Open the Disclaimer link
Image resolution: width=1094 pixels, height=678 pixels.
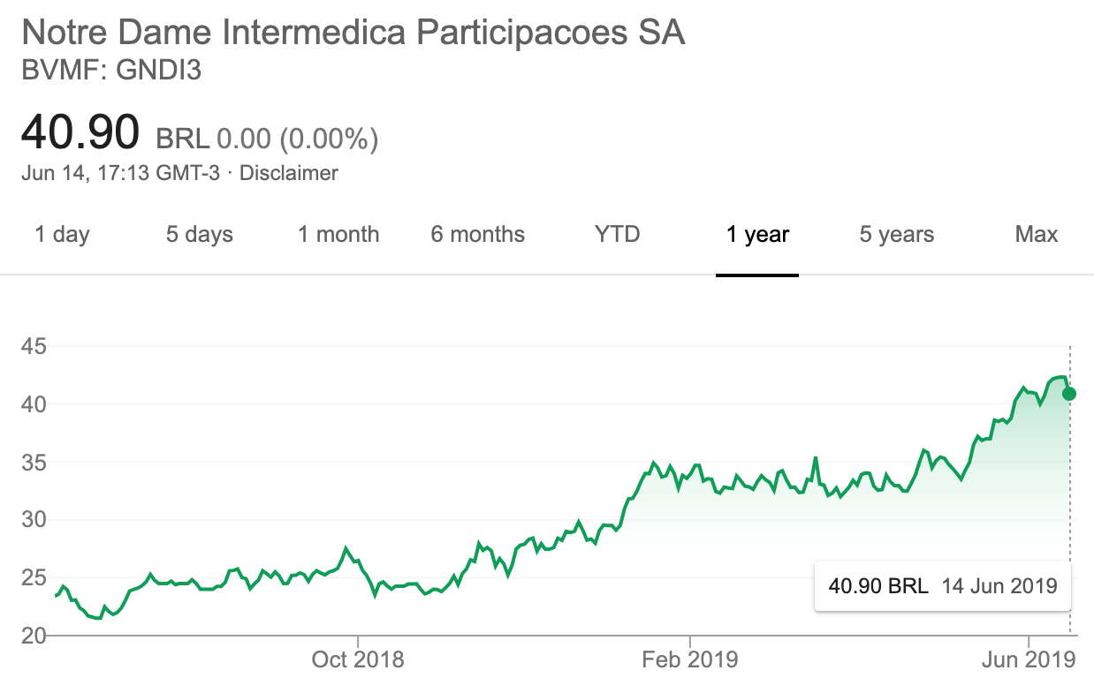(x=289, y=173)
